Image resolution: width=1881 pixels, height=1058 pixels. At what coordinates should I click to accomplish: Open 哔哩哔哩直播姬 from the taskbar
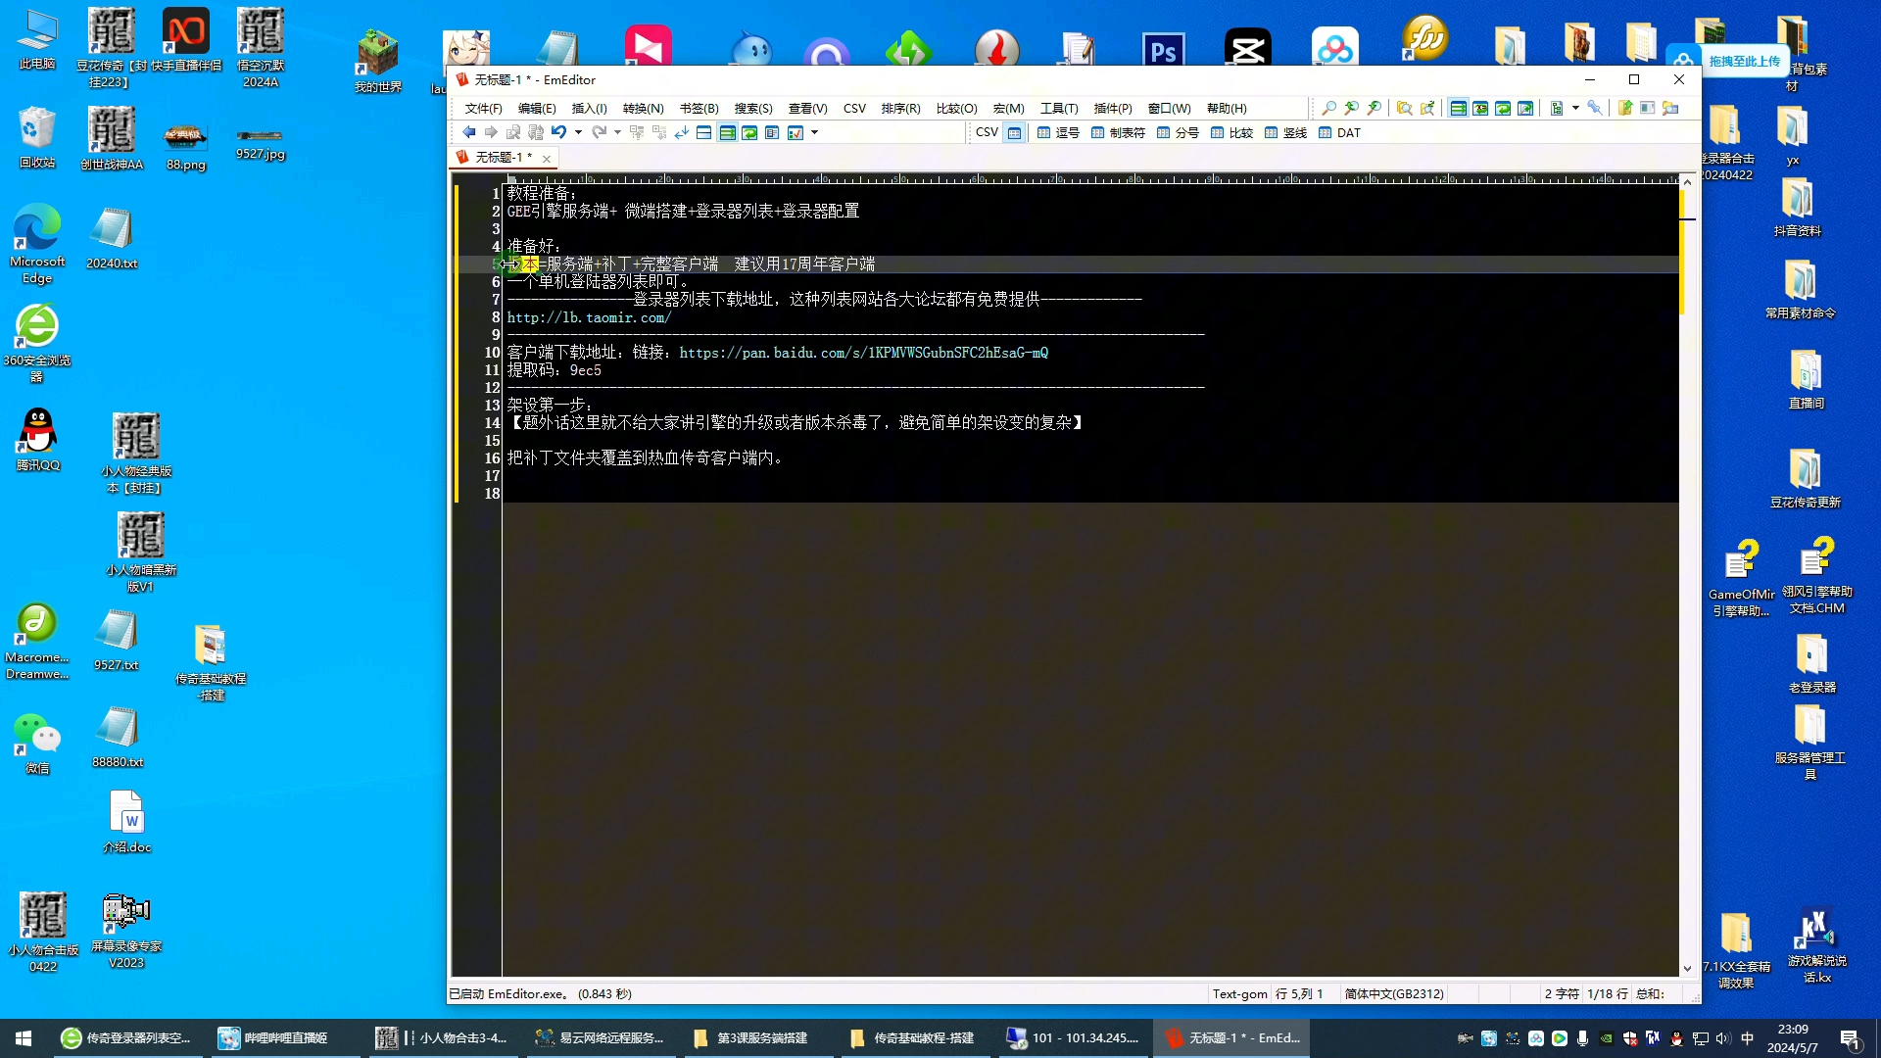[272, 1037]
